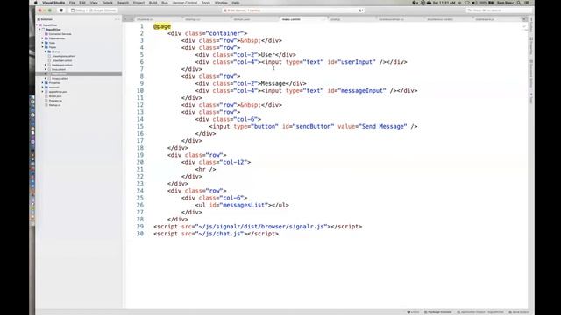
Task: Open the Tools menu
Action: (206, 3)
